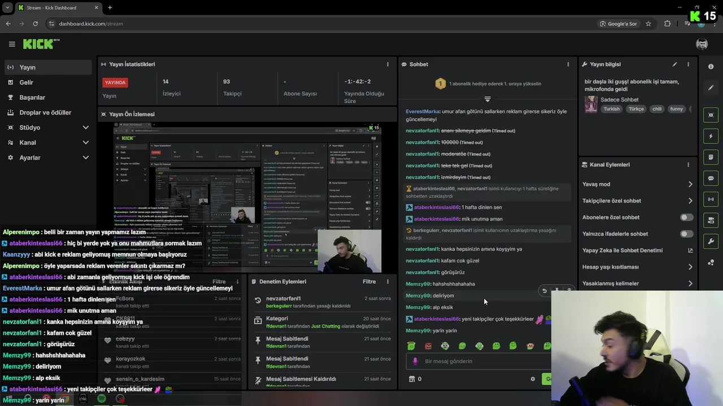This screenshot has height=406, width=723.
Task: Click the chill tag in stream info
Action: coord(657,109)
